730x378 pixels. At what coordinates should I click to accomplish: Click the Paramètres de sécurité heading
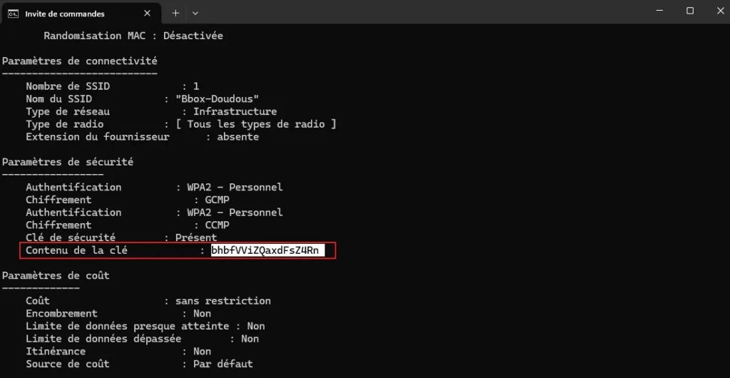pos(68,162)
